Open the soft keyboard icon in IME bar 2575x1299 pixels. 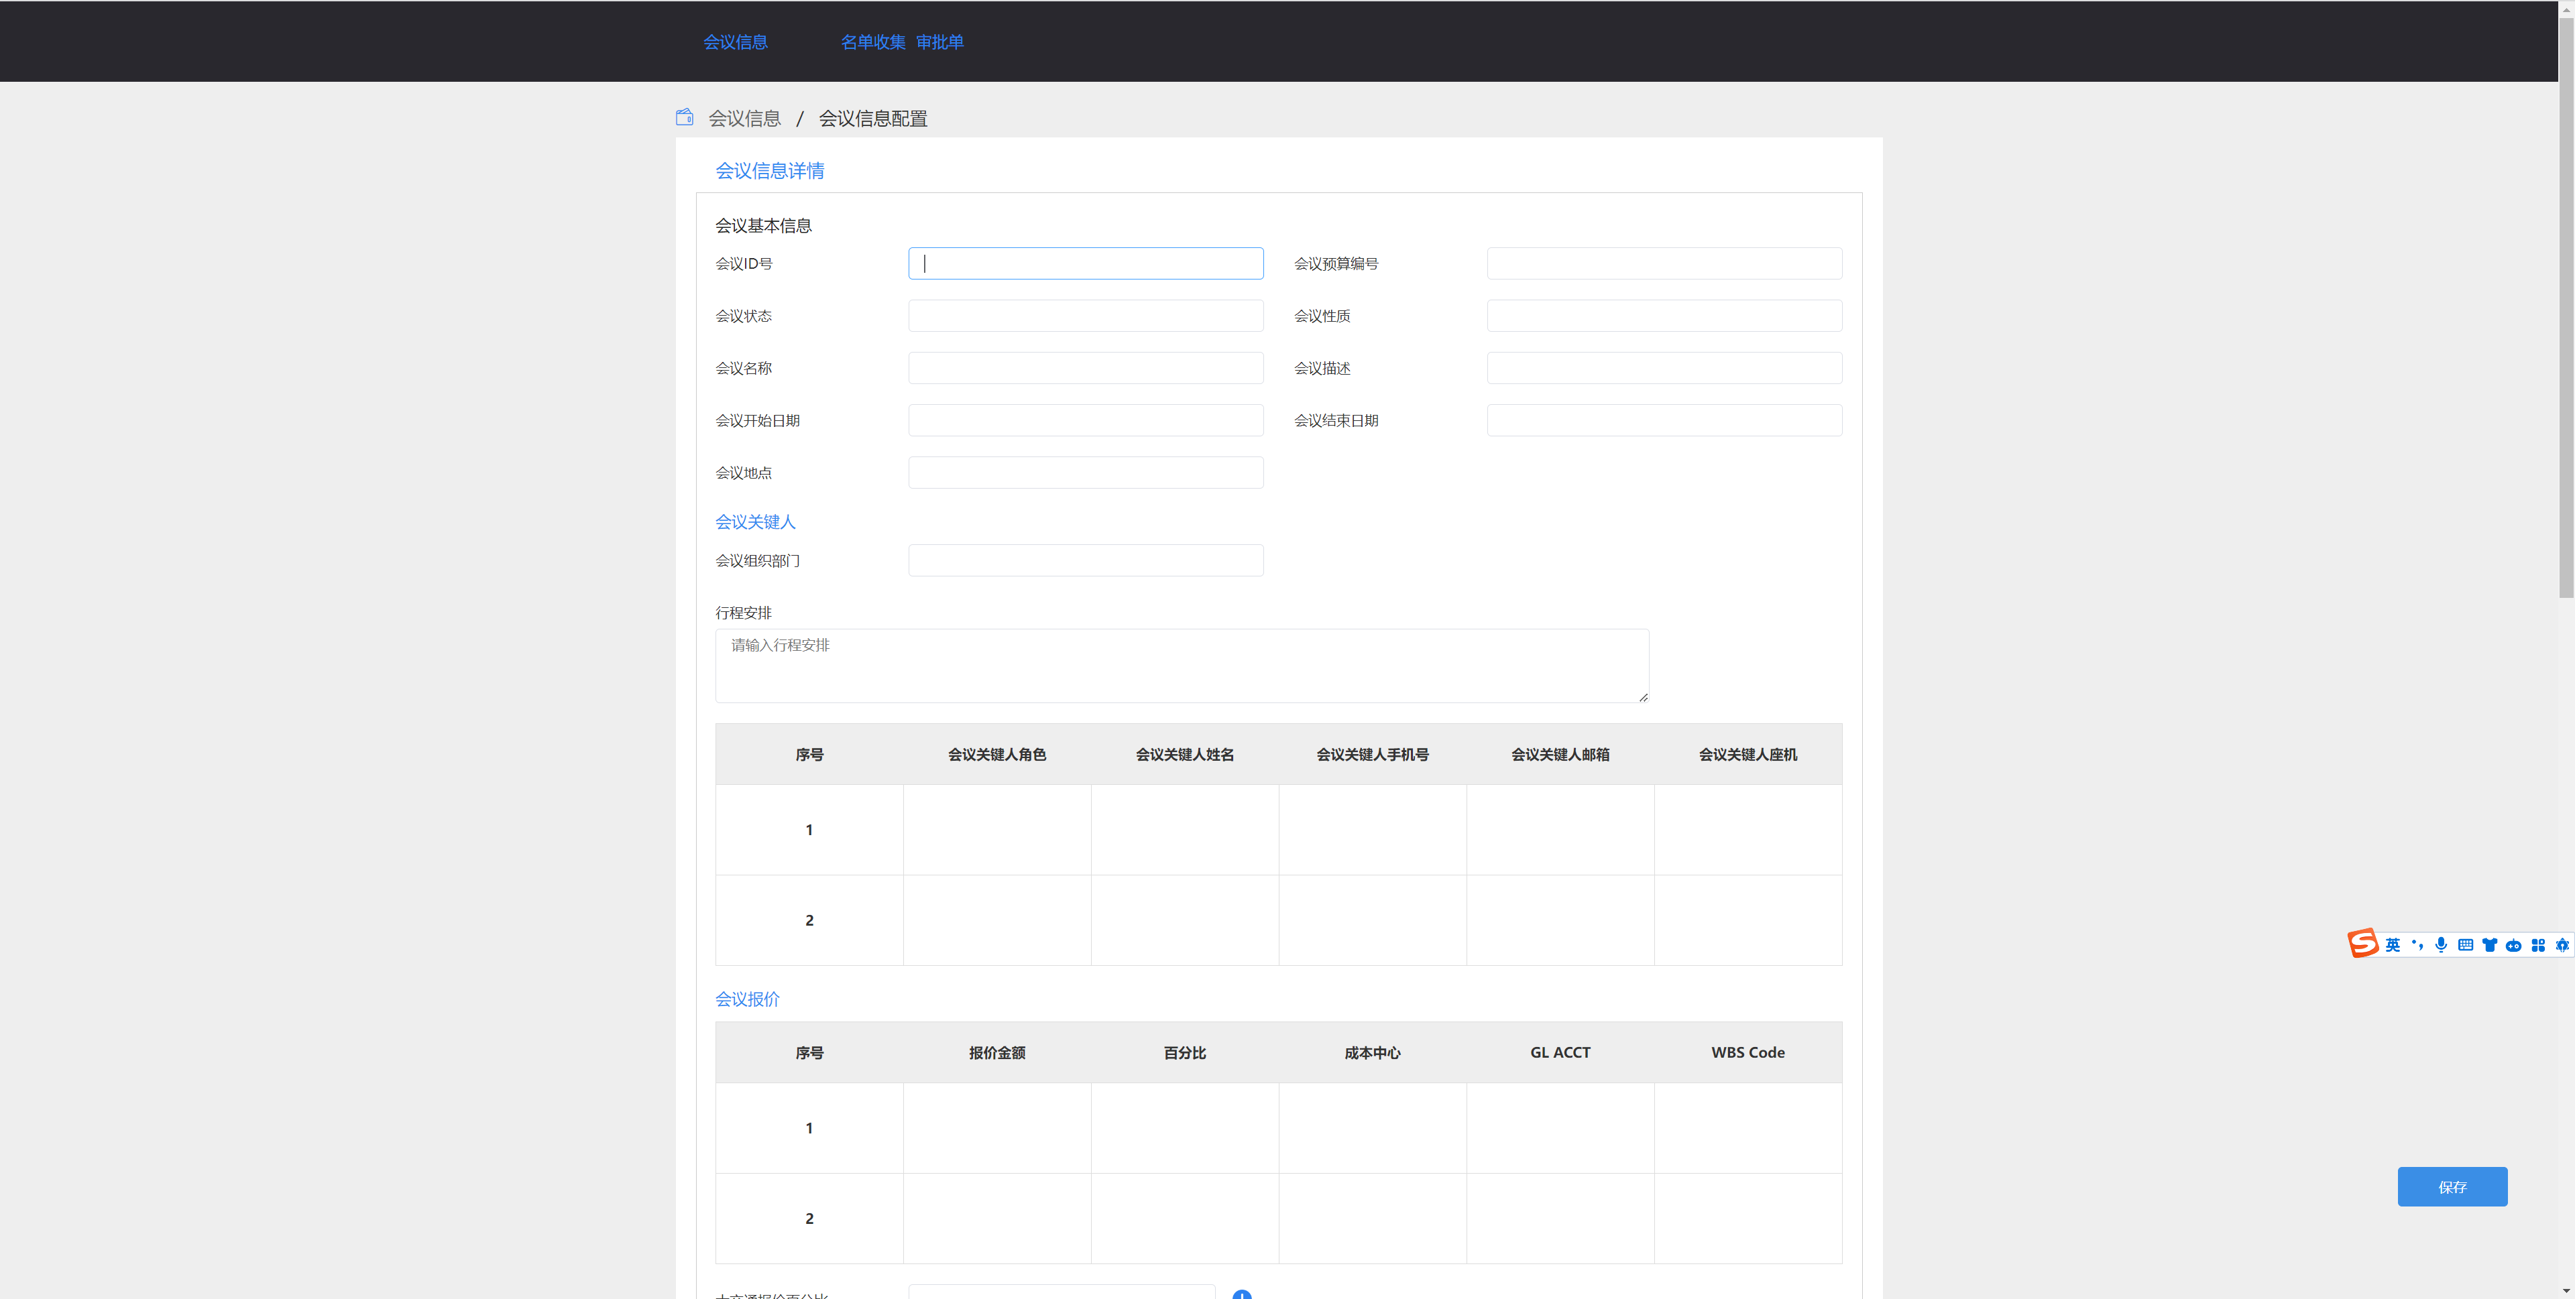(x=2465, y=944)
